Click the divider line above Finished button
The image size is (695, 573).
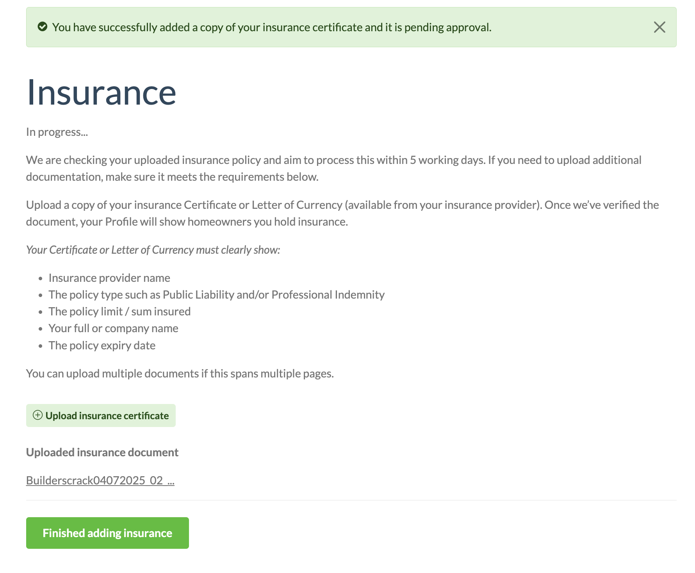click(351, 500)
